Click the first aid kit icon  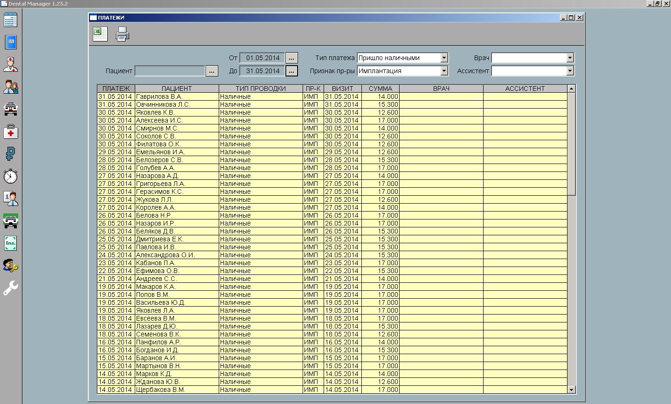[10, 132]
